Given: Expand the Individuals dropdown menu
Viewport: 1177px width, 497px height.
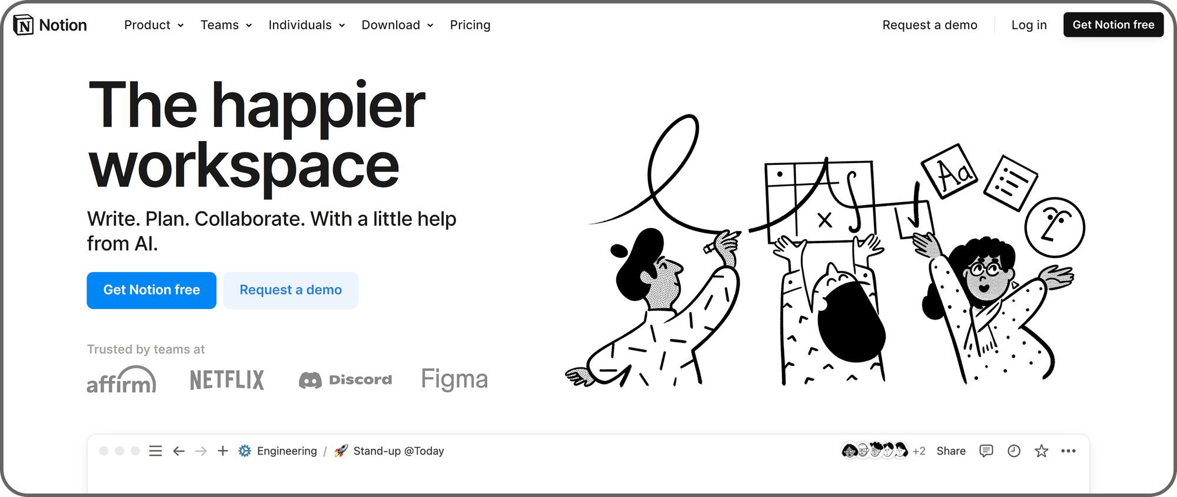Looking at the screenshot, I should 307,25.
